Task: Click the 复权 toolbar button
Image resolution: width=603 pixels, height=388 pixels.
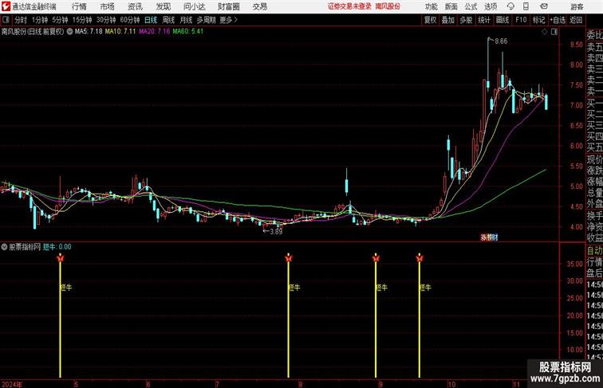Action: click(430, 20)
